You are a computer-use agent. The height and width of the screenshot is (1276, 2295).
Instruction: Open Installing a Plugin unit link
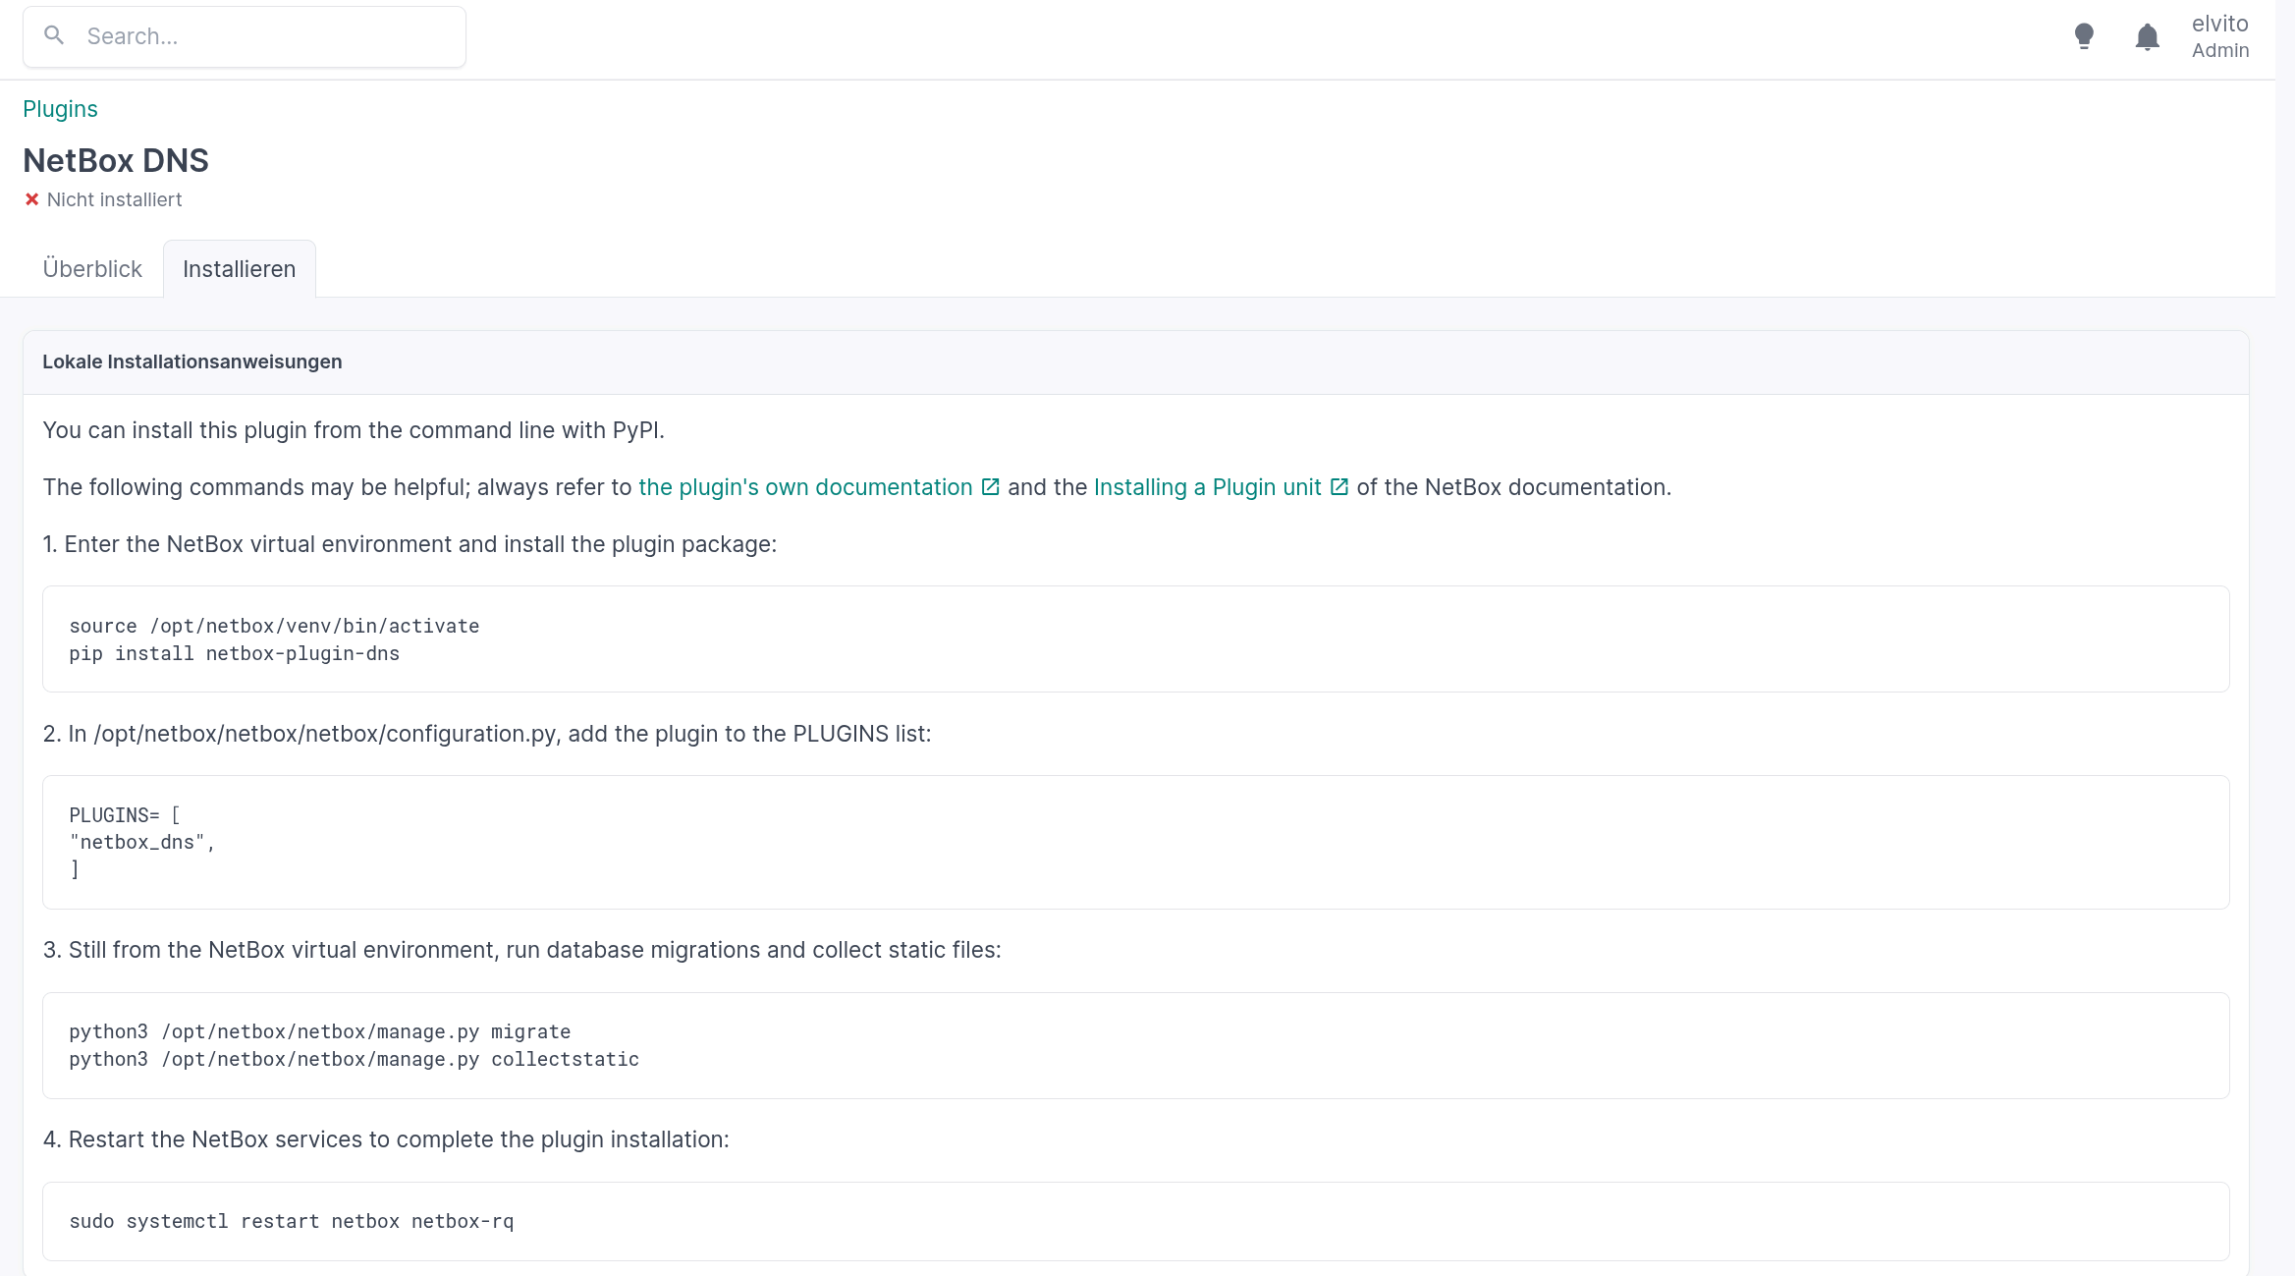pos(1208,487)
